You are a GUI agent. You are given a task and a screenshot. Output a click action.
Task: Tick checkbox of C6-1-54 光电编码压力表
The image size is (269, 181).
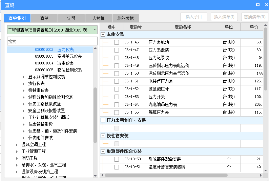click(x=117, y=105)
